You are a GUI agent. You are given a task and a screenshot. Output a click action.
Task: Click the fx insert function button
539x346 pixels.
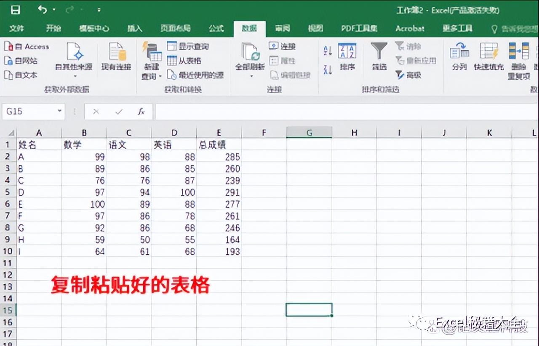(141, 112)
